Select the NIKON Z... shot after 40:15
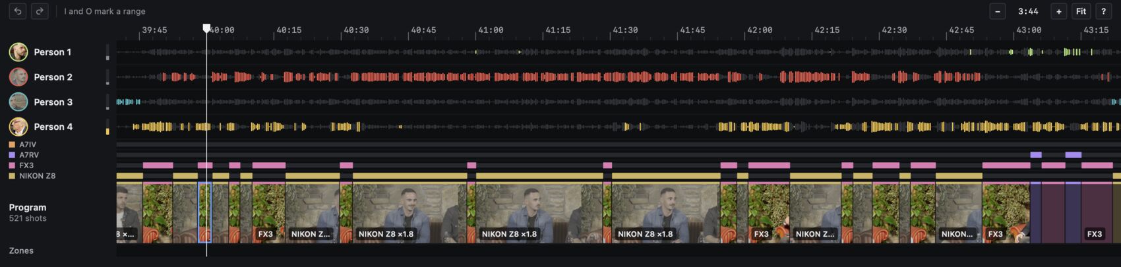Screen dimensions: 1121x267 [x=312, y=212]
